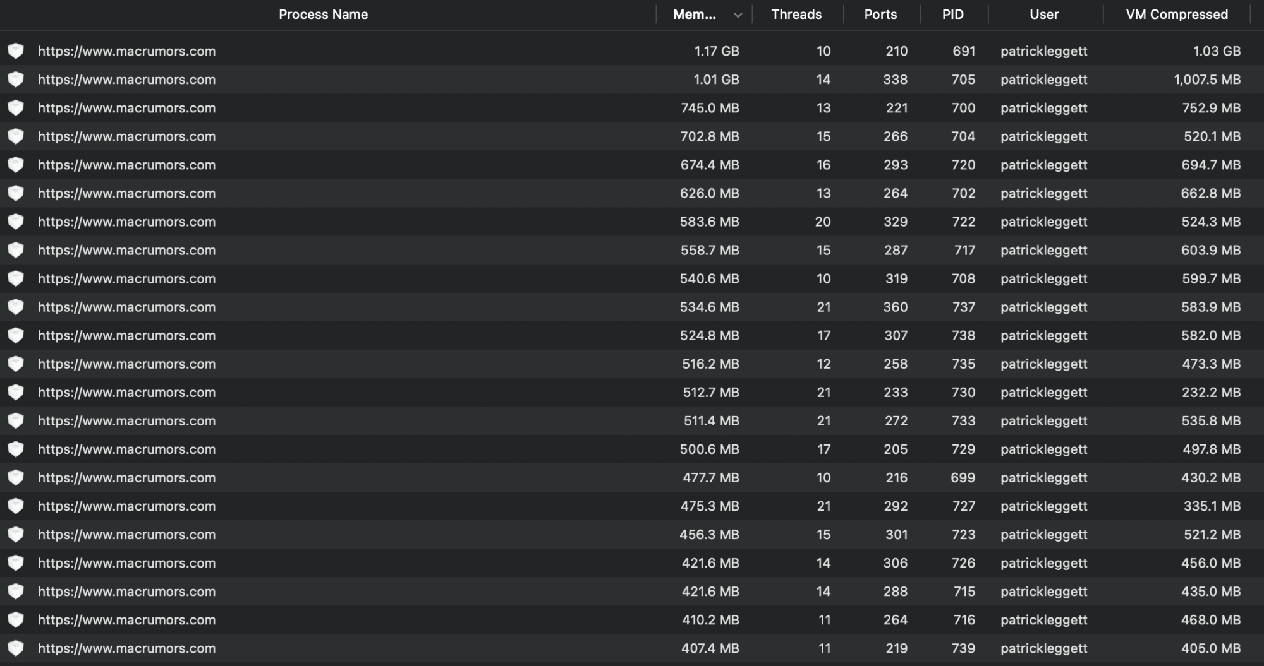Viewport: 1264px width, 666px height.
Task: Click shield icon beside PID 705 row
Action: pyautogui.click(x=16, y=80)
